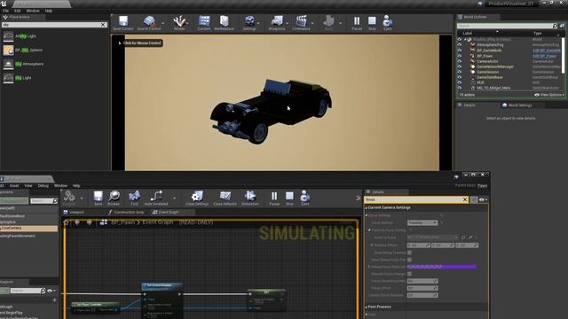Toggle visibility of AtmosphericFog actor
The height and width of the screenshot is (319, 568).
460,45
